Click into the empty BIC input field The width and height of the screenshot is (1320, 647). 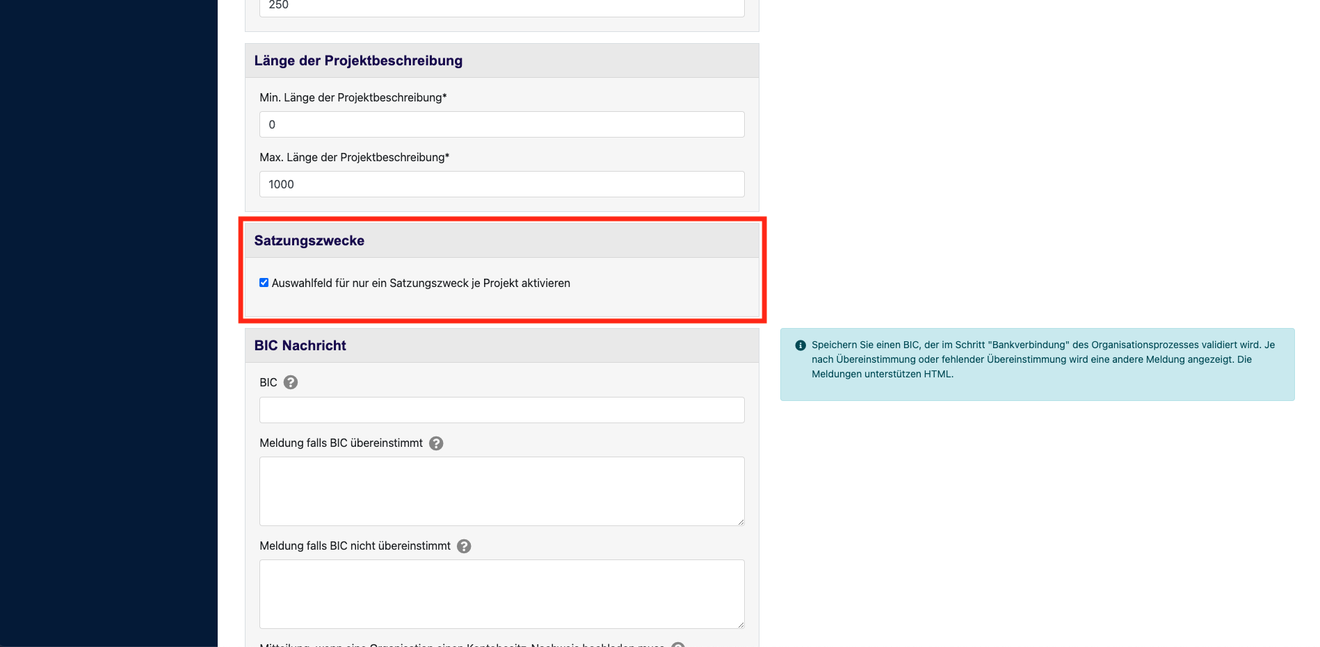[501, 410]
